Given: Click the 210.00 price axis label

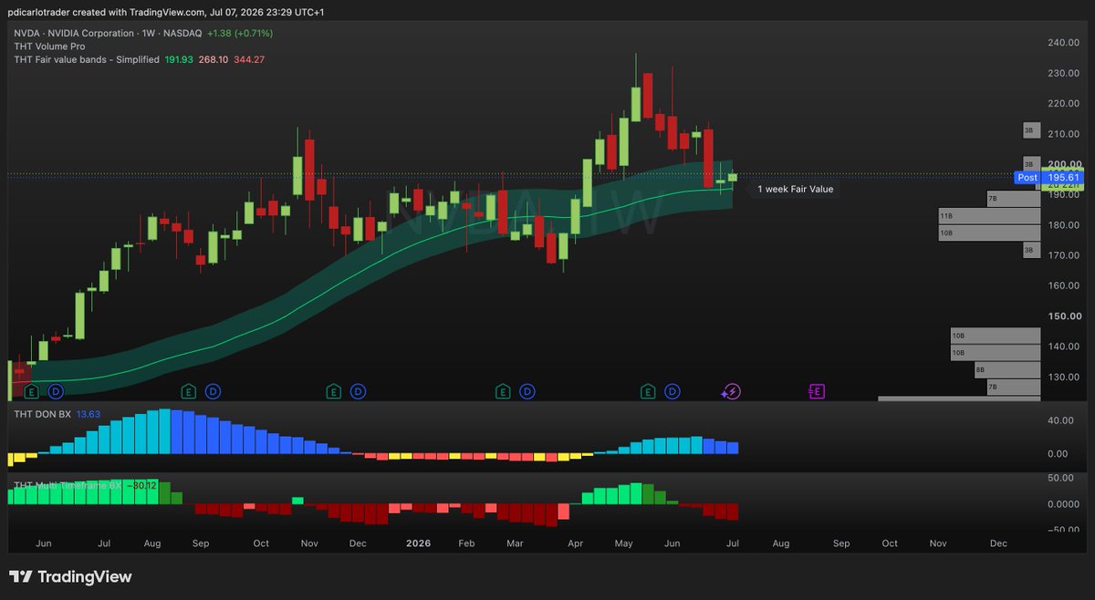Looking at the screenshot, I should click(x=1063, y=134).
